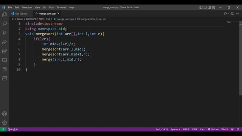Open the Help menu
Image resolution: width=242 pixels, height=136 pixels.
coord(71,8)
